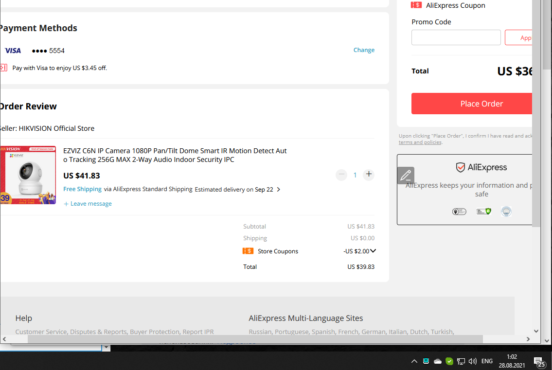Open French language site link
The image size is (552, 370).
(348, 332)
